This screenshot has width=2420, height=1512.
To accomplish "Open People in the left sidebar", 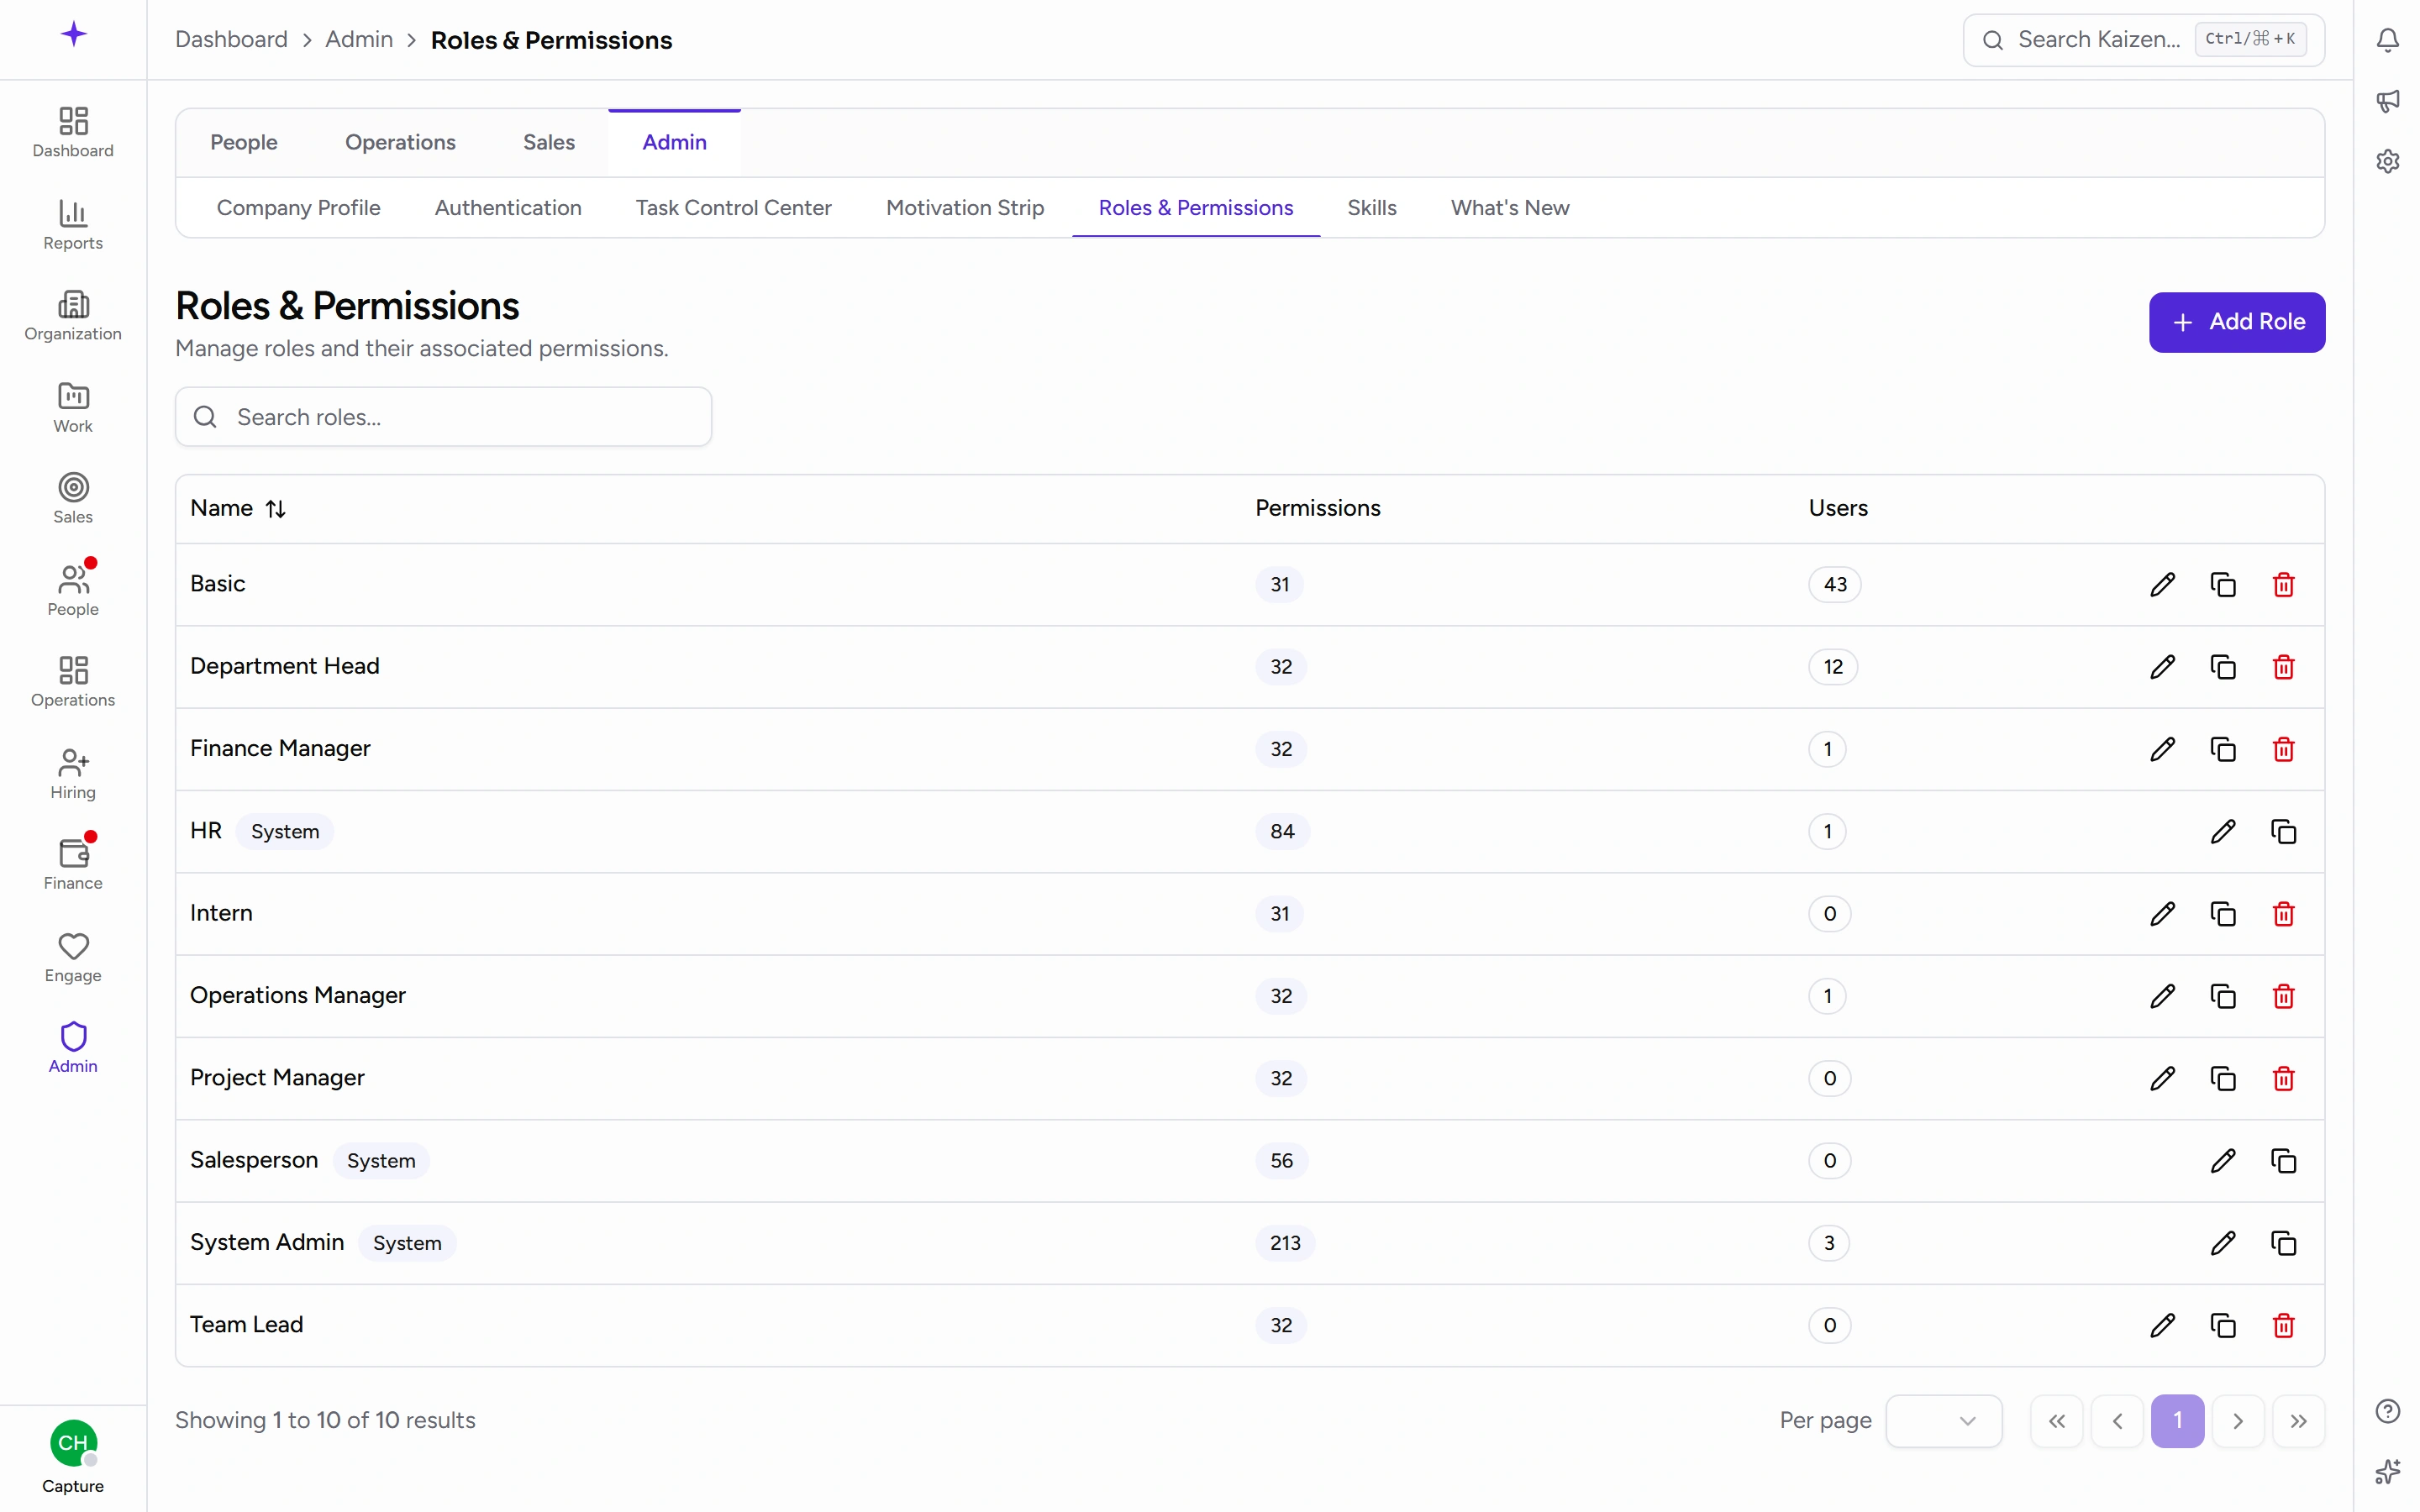I will click(73, 590).
